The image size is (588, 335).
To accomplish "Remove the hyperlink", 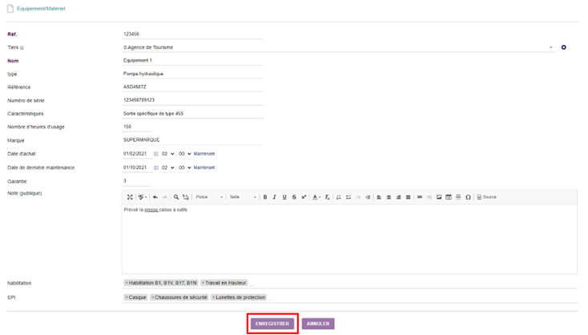I will (429, 197).
